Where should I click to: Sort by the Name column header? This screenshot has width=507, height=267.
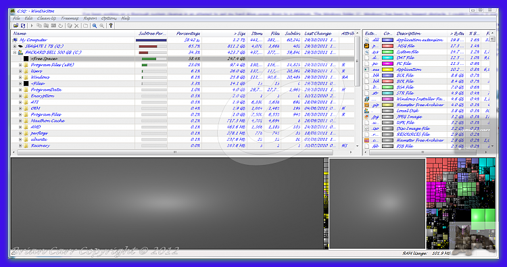click(73, 34)
